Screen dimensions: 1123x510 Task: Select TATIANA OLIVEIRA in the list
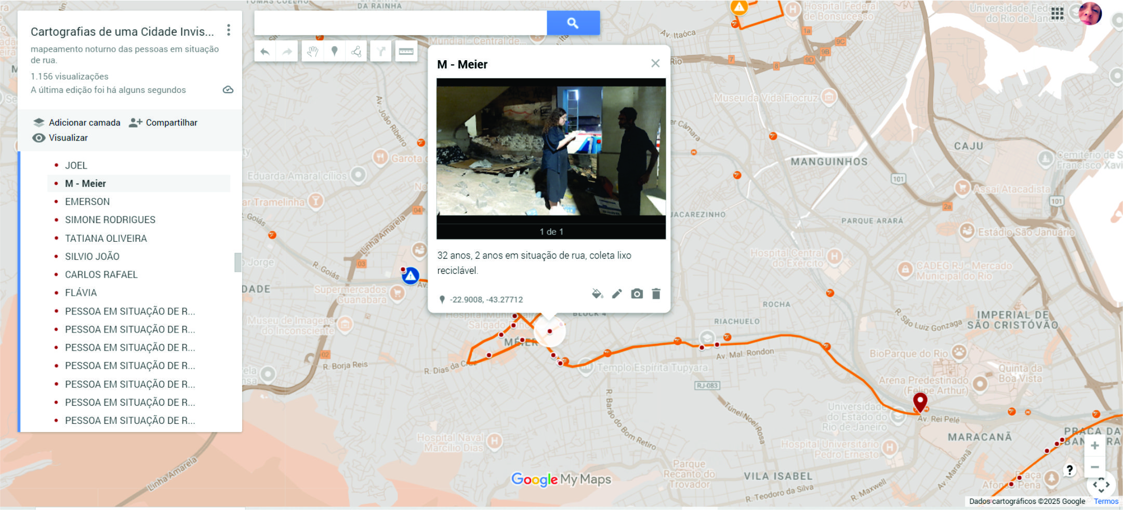[x=106, y=239]
